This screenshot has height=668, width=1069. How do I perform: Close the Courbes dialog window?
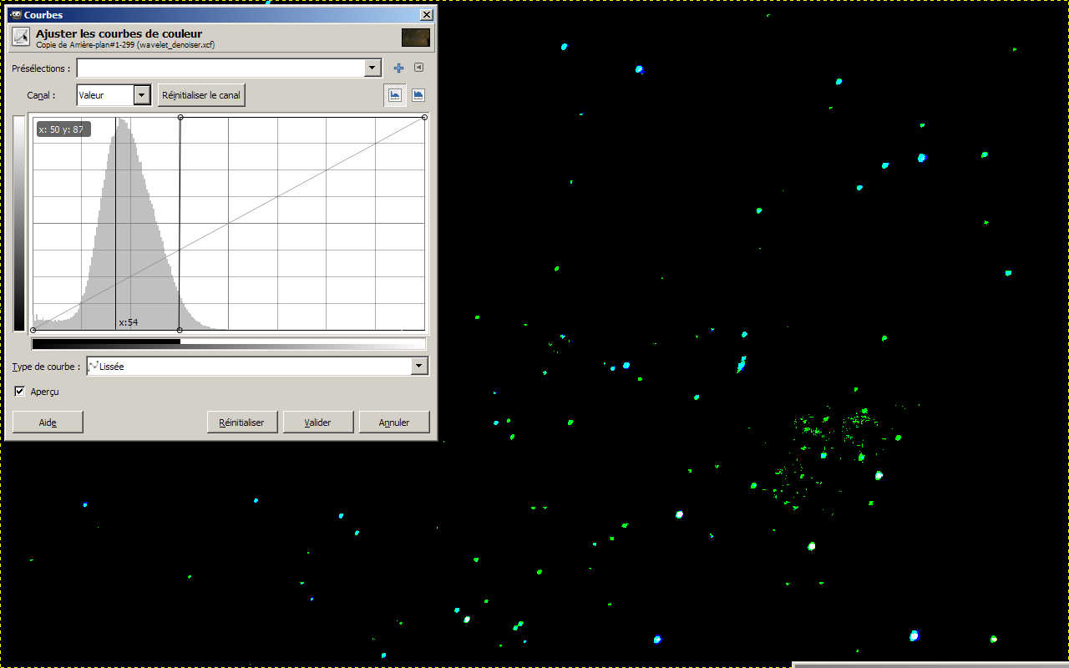(427, 15)
